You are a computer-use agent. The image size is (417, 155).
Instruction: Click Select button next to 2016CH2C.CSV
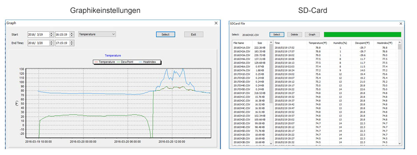click(x=276, y=35)
